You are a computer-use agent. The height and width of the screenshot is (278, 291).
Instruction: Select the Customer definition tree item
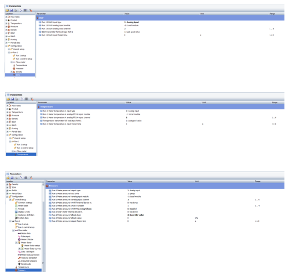[x=26, y=215]
